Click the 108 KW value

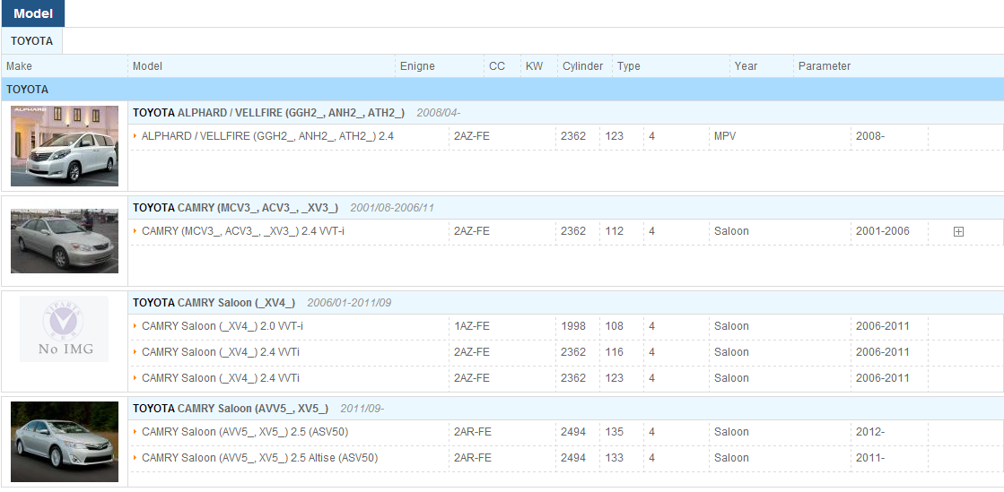click(x=614, y=326)
